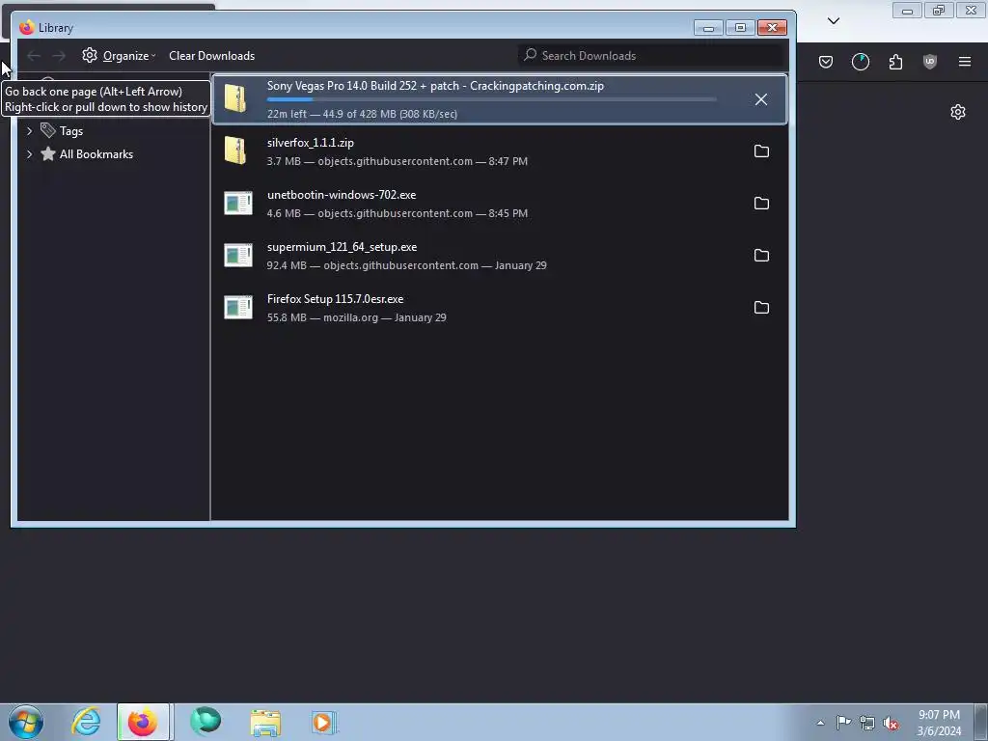This screenshot has width=988, height=741.
Task: Click the muted volume tray icon
Action: pos(891,723)
